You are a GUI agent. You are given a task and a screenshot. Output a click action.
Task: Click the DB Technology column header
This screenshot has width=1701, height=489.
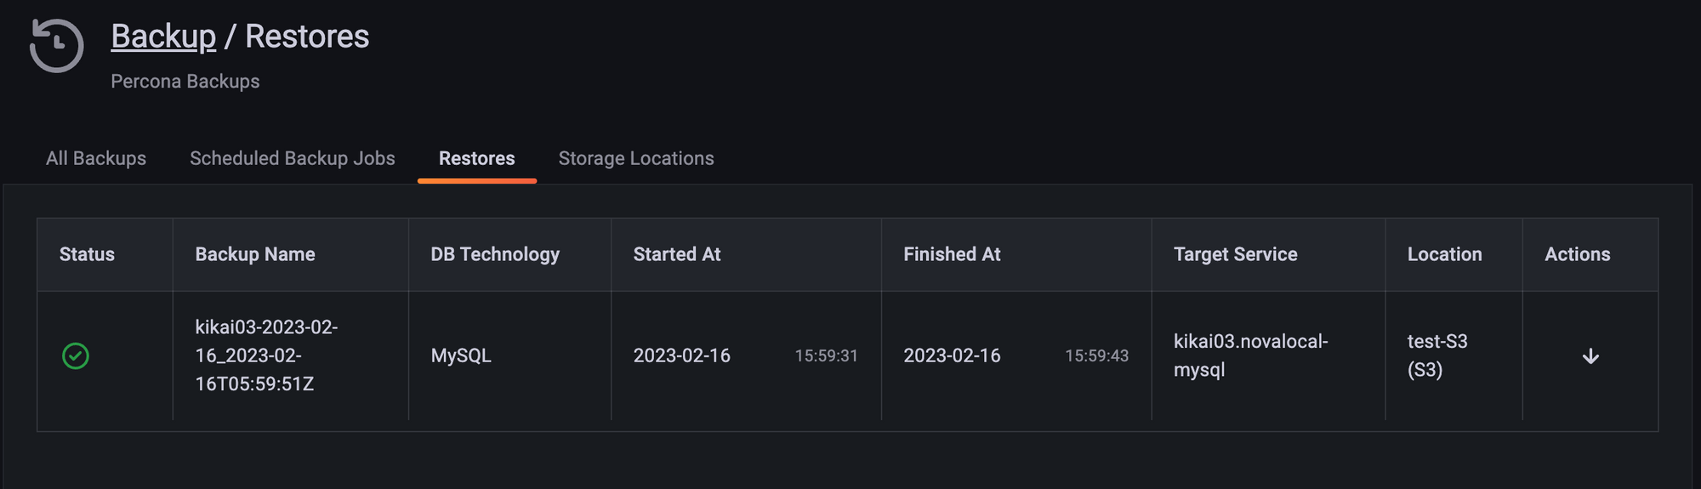[x=495, y=254]
